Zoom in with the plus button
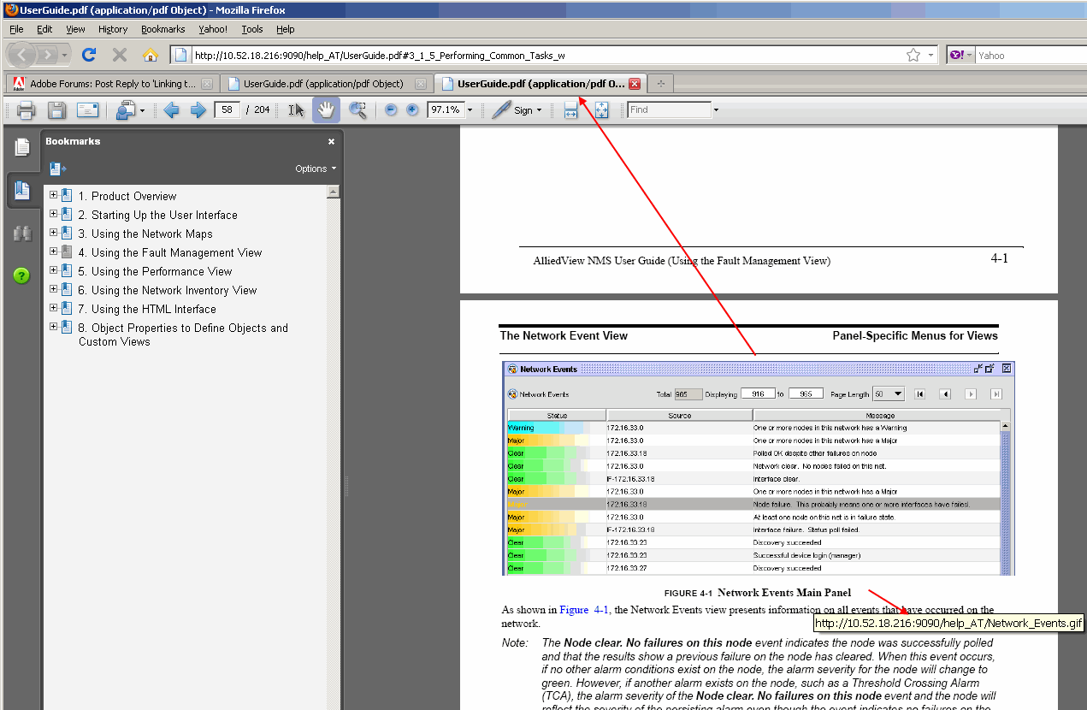 [x=412, y=110]
